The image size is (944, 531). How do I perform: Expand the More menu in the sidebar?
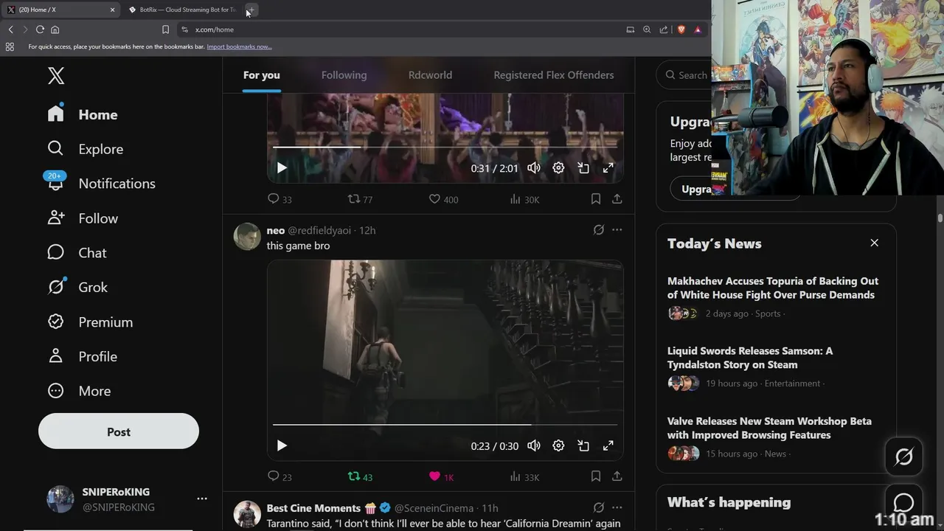coord(79,391)
